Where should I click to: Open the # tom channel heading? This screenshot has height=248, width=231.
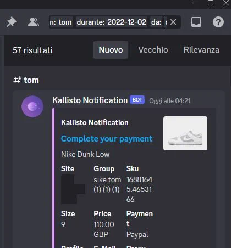26,80
